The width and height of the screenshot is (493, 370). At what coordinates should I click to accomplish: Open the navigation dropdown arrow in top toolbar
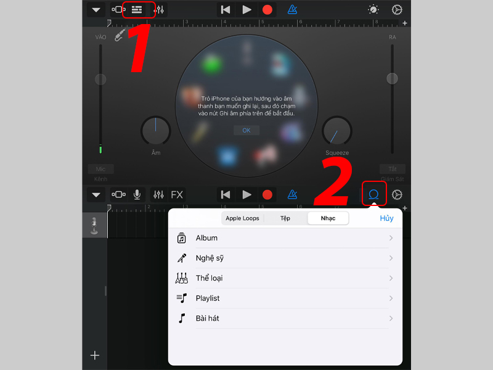pyautogui.click(x=96, y=10)
